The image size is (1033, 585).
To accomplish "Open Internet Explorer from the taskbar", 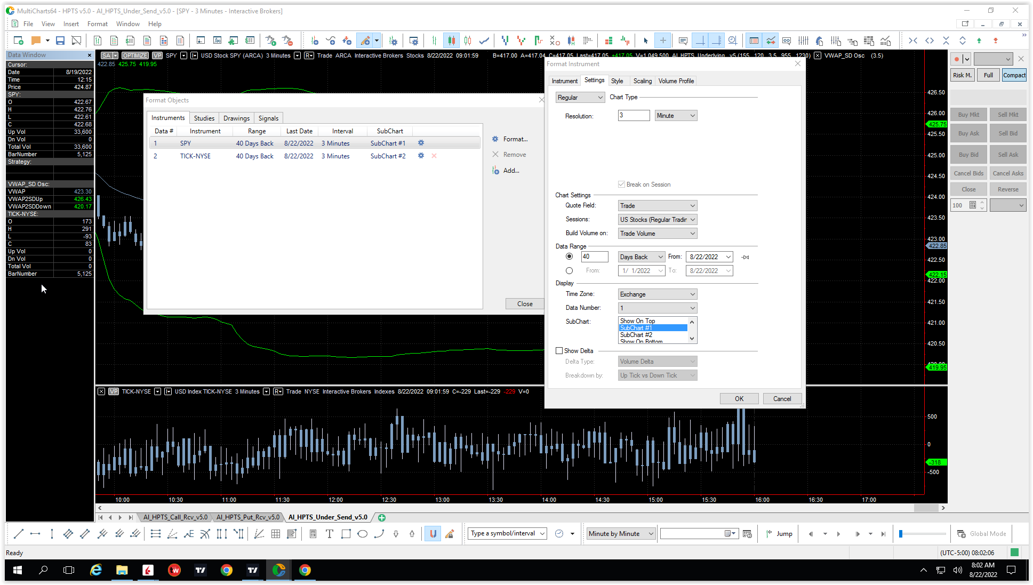I will 96,570.
